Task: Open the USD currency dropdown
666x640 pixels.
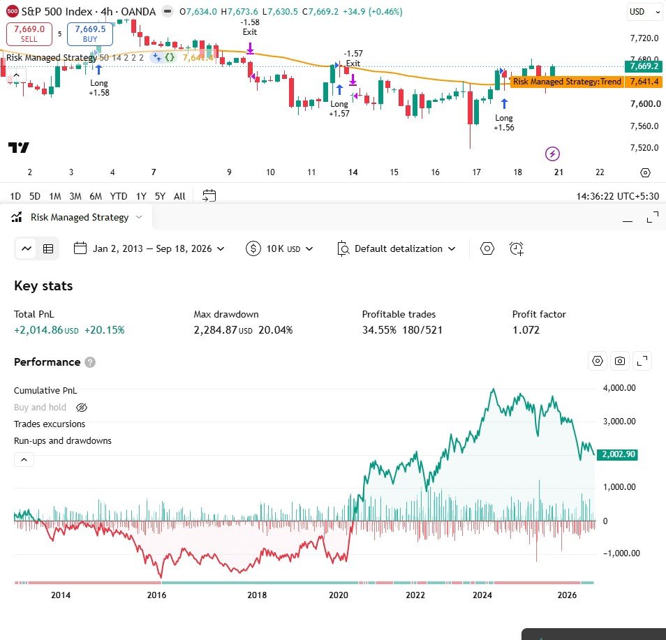Action: point(644,12)
